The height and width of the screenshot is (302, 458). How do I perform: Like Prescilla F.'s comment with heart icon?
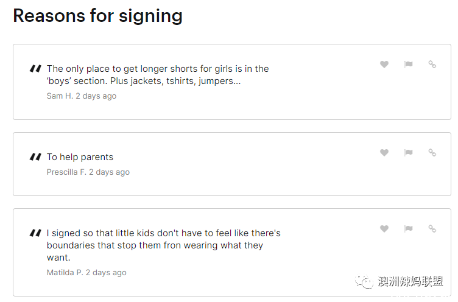click(384, 152)
